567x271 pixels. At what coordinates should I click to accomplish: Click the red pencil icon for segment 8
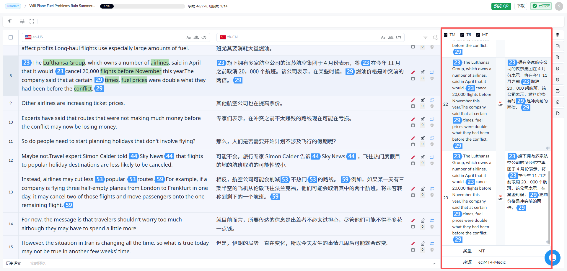(413, 72)
